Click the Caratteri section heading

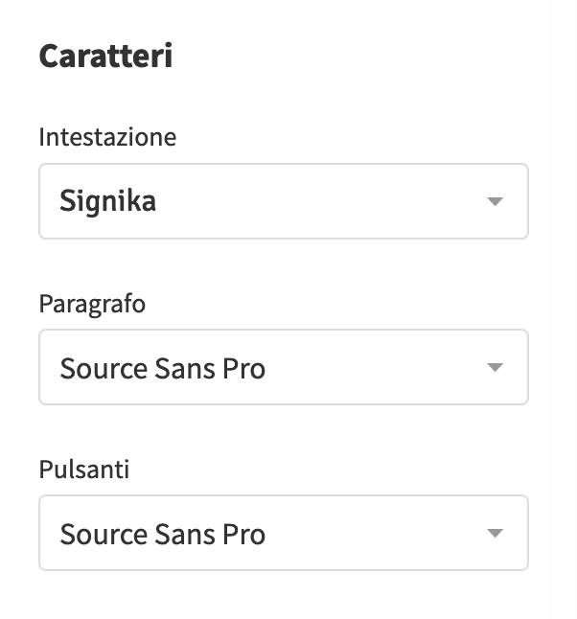click(105, 57)
